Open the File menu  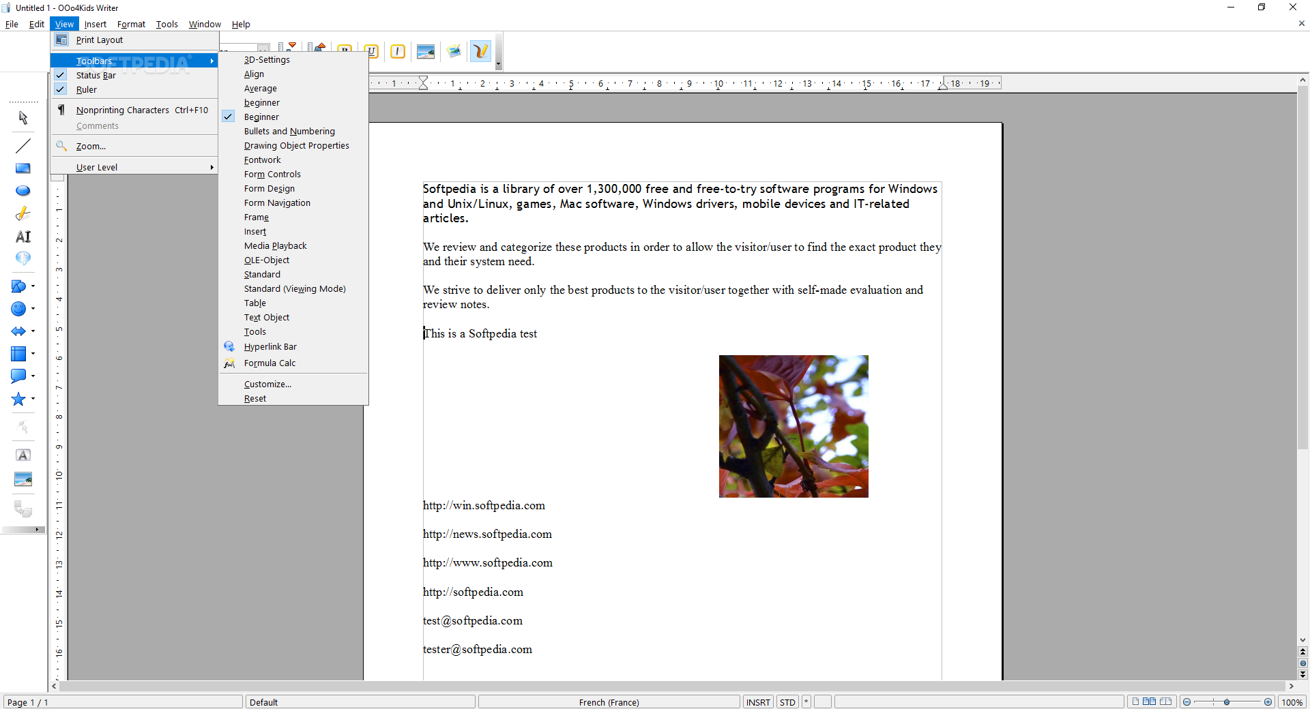point(12,24)
